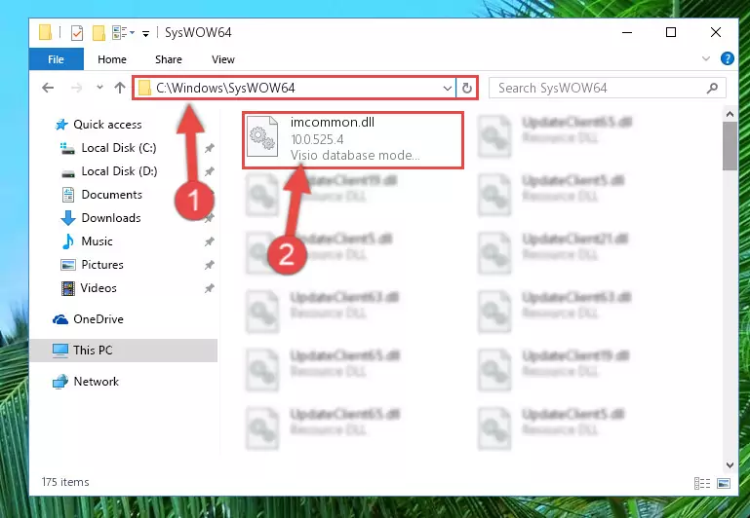Open the Customize Quick Access Toolbar arrow
Viewport: 750px width, 518px height.
145,33
